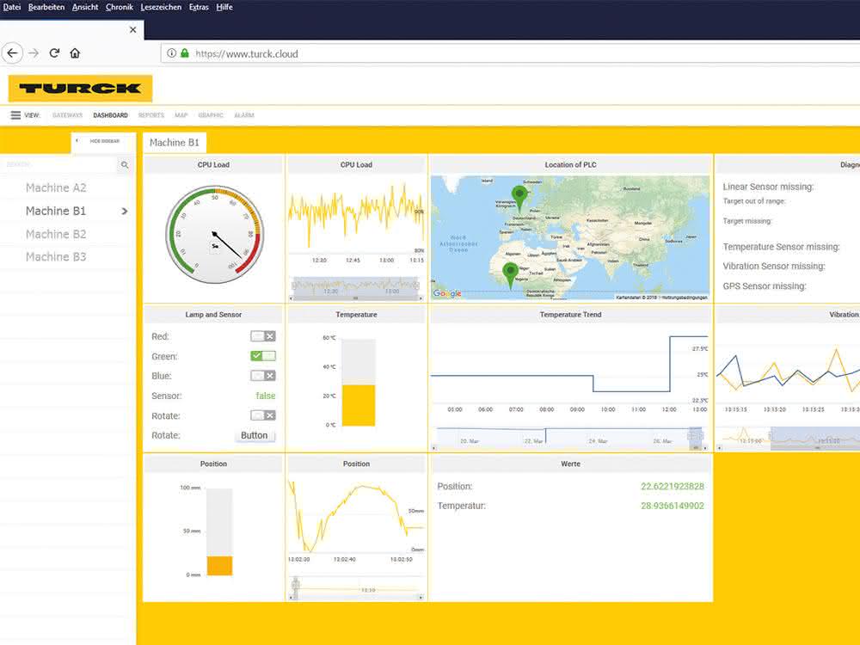Open the Chronik menu
Screen dimensions: 860x645
pyautogui.click(x=120, y=7)
